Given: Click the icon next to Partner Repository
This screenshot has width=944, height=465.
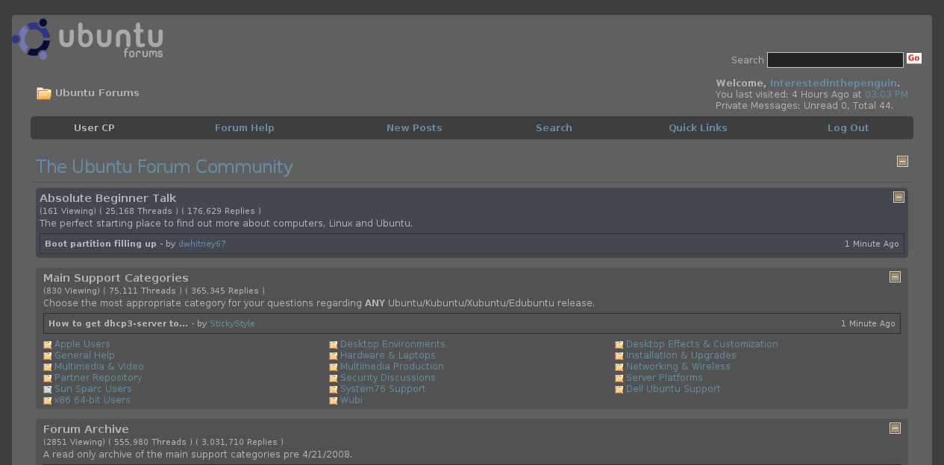Looking at the screenshot, I should tap(48, 379).
